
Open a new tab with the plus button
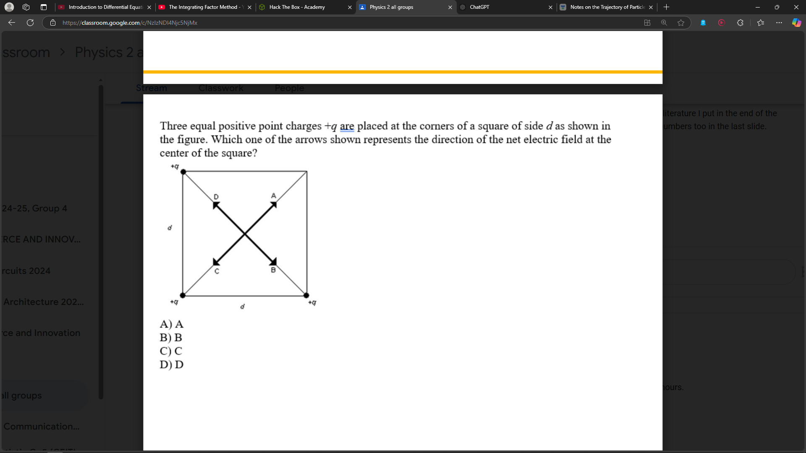coord(666,7)
